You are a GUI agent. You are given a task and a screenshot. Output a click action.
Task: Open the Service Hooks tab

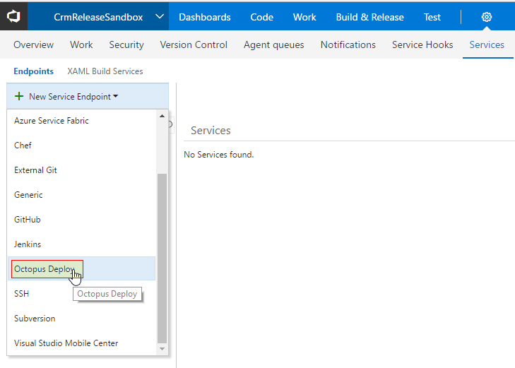pyautogui.click(x=422, y=44)
